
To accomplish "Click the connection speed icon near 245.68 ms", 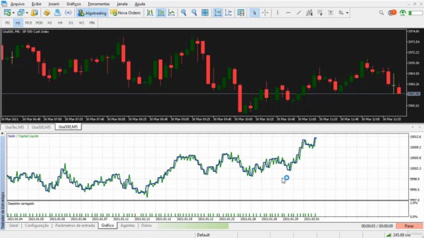I will [x=389, y=235].
